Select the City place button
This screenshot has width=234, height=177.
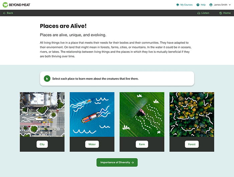pyautogui.click(x=42, y=144)
